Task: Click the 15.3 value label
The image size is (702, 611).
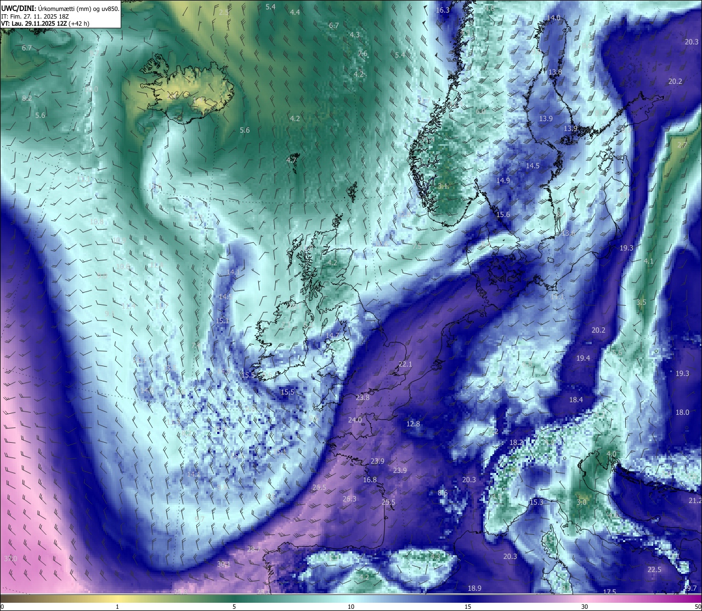Action: point(536,502)
